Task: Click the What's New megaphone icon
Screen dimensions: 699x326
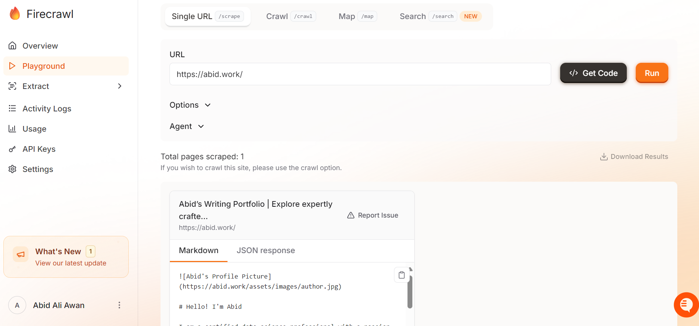Action: 21,255
